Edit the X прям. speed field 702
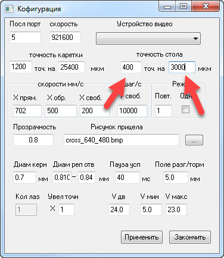Viewport: 224px width, 258px height. point(27,111)
